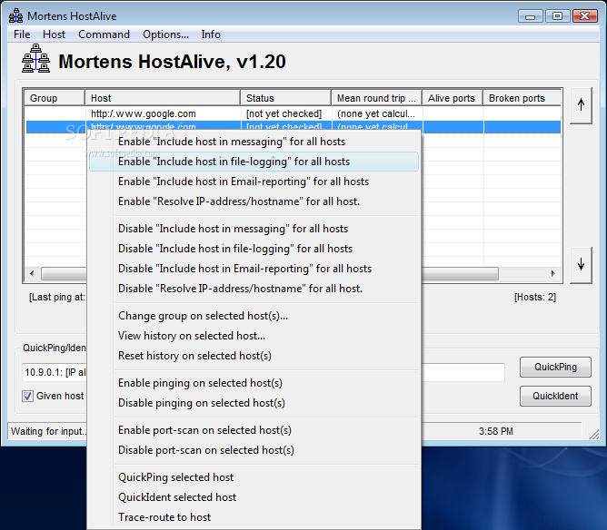Viewport: 607px width, 530px height.
Task: Click the [Hosts: 2] counter text
Action: (x=535, y=297)
